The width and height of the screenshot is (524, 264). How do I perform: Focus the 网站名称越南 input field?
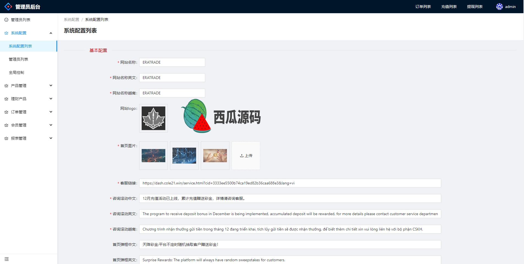pos(172,93)
